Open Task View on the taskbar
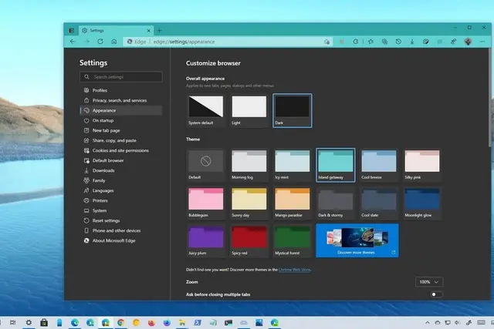The image size is (494, 329). pos(12,322)
